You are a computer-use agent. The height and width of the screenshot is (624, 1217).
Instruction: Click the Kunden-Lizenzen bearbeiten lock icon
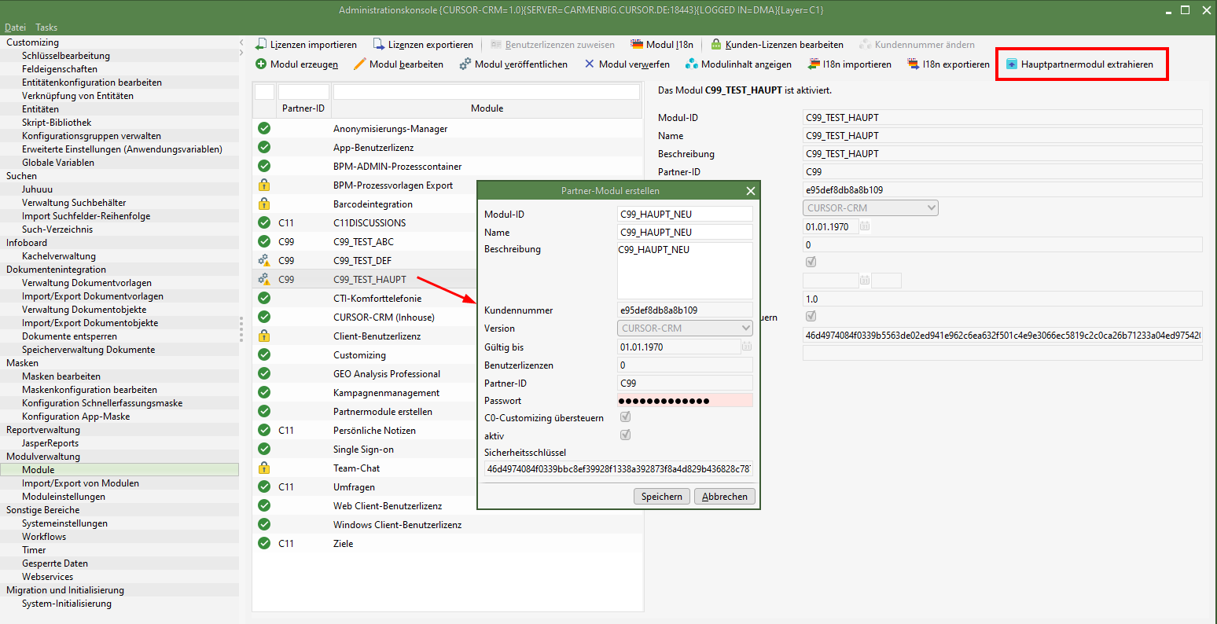click(x=716, y=45)
